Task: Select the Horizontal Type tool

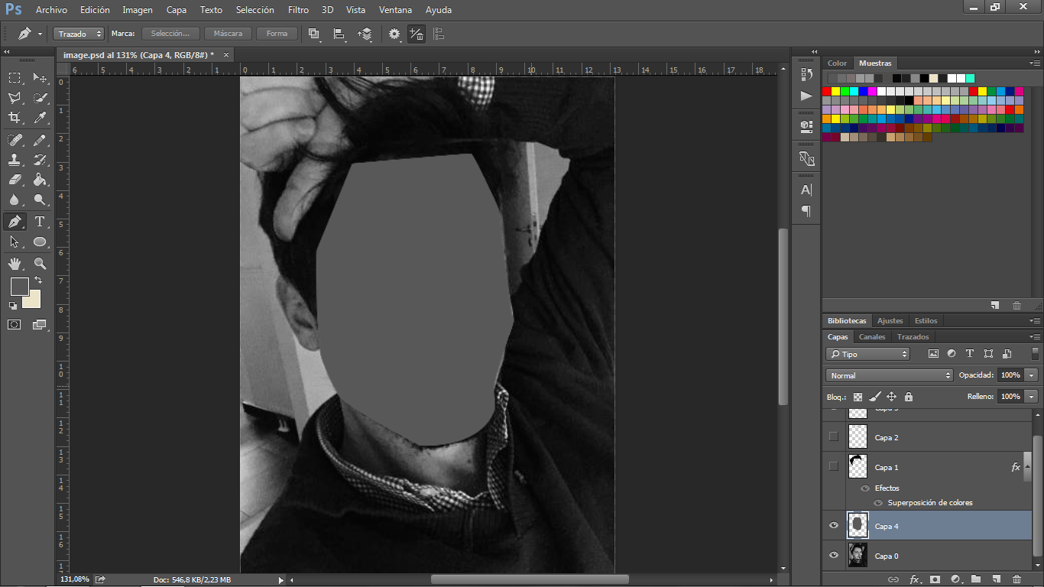Action: [x=40, y=222]
